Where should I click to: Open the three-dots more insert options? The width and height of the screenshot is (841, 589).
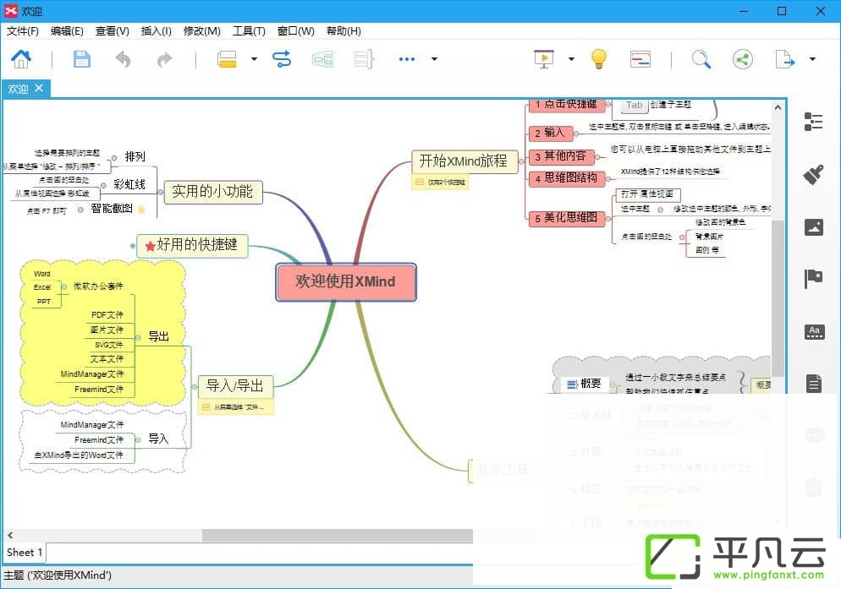point(407,59)
